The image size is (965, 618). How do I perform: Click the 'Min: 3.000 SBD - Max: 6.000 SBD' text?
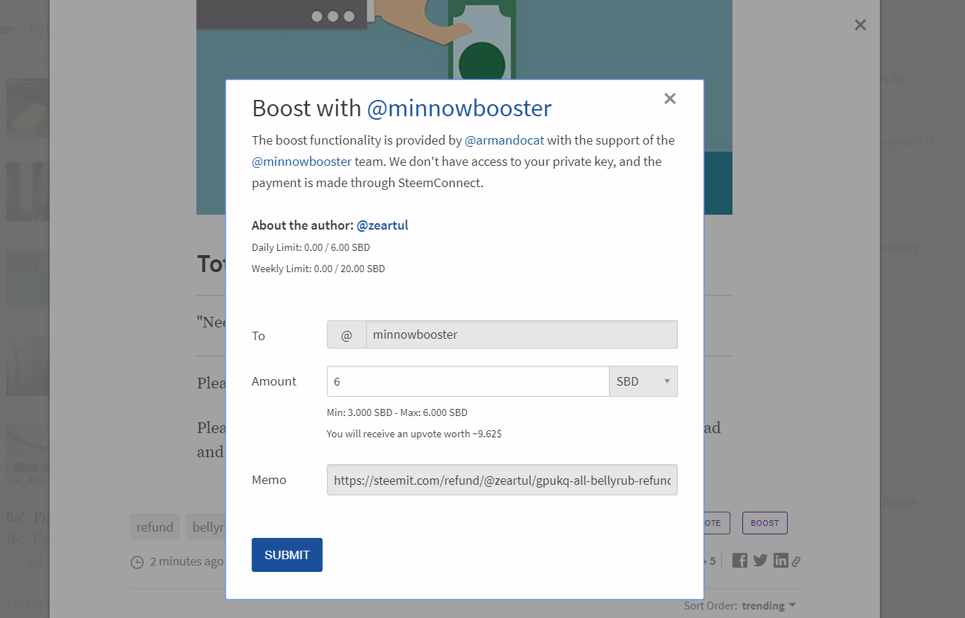(397, 412)
